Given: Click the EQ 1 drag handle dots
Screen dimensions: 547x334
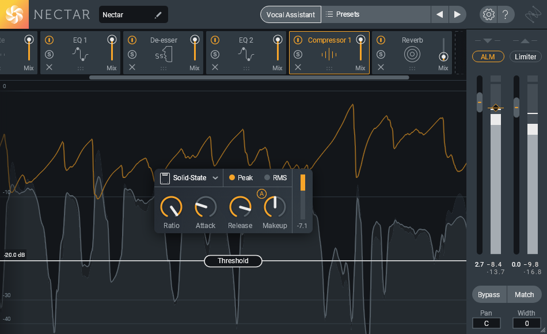Looking at the screenshot, I should coord(81,69).
